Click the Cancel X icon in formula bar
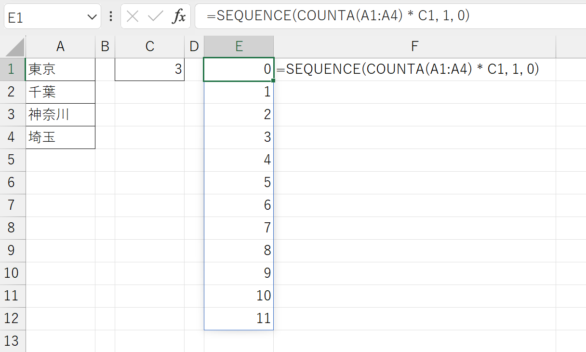586x352 pixels. click(x=133, y=16)
